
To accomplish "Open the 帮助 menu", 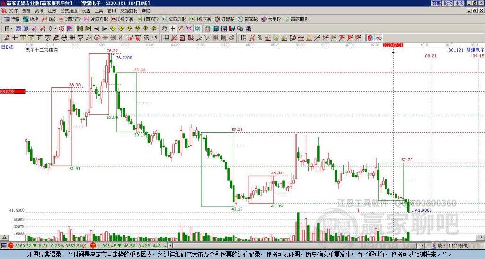I will (146, 11).
